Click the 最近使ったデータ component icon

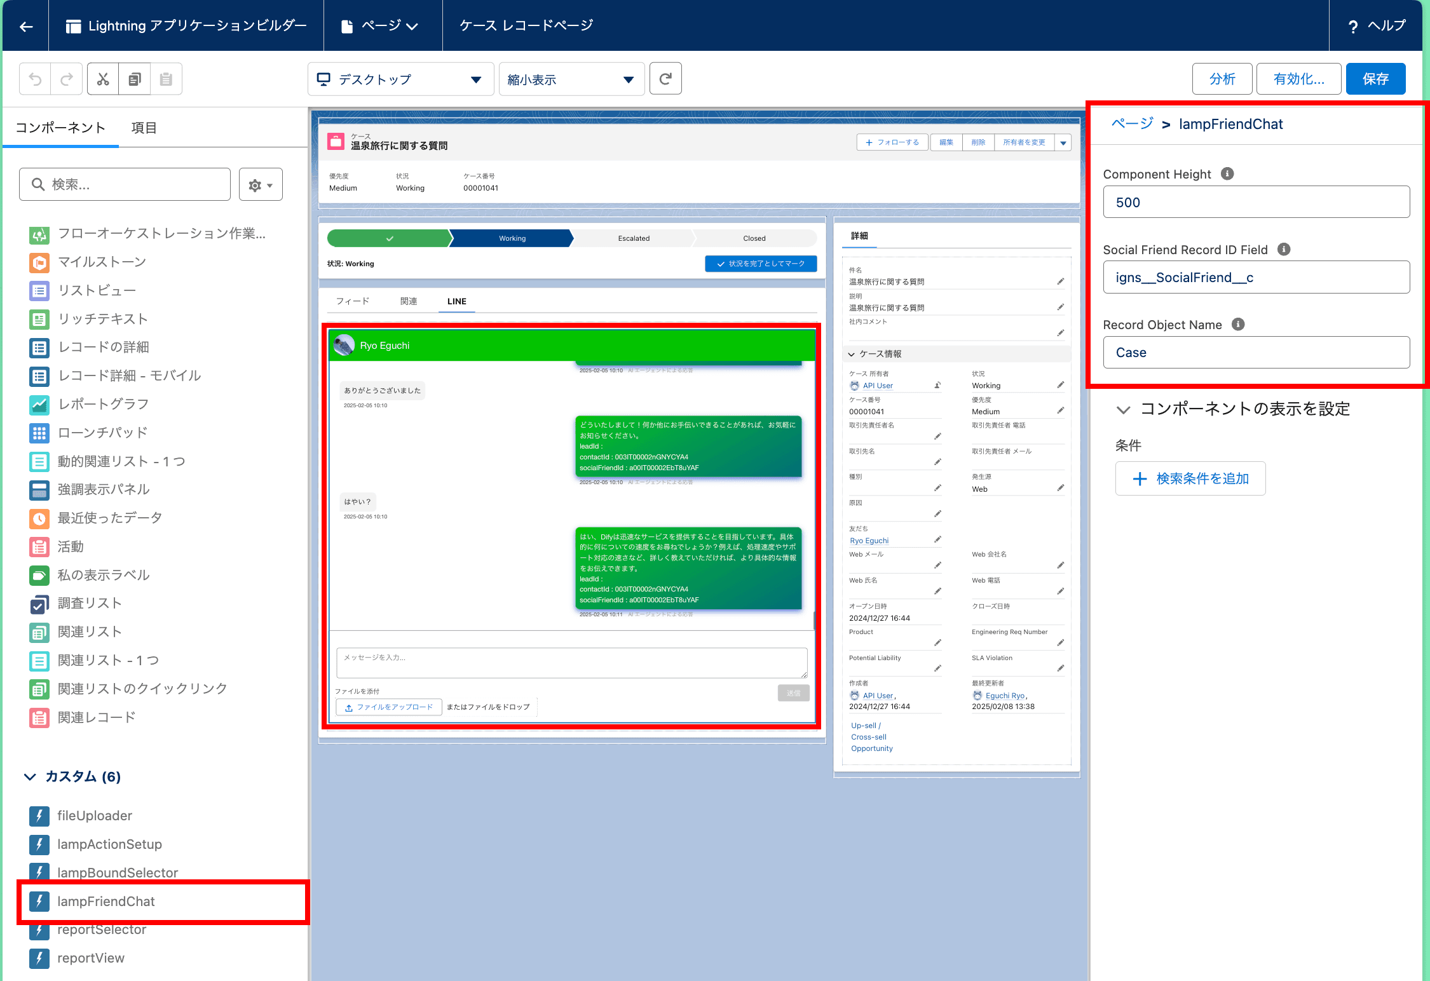click(x=39, y=518)
